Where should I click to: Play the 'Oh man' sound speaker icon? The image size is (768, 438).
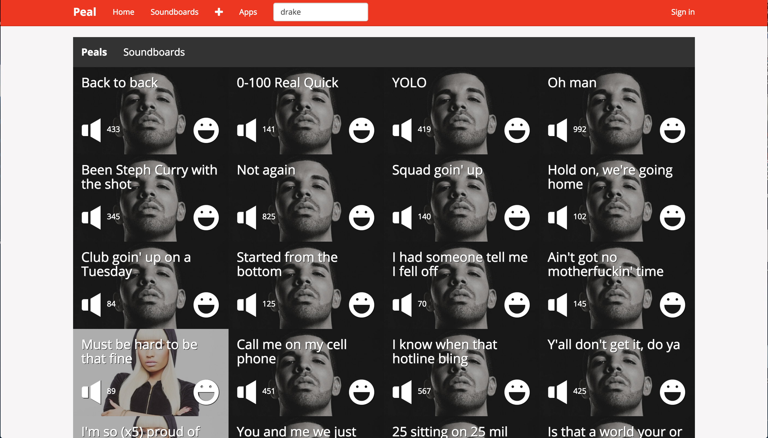(557, 130)
